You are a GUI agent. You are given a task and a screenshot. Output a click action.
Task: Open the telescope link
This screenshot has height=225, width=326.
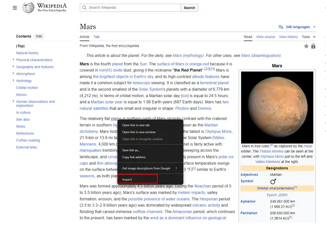pos(141,83)
